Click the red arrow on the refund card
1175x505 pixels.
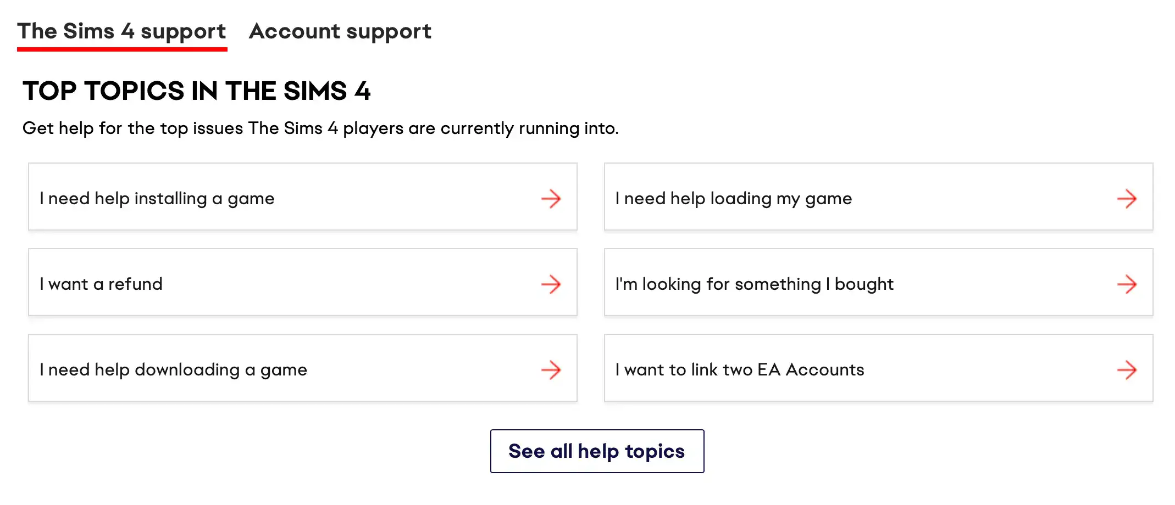[x=551, y=284]
